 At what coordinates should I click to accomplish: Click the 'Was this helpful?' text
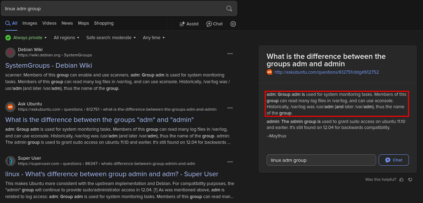(381, 179)
